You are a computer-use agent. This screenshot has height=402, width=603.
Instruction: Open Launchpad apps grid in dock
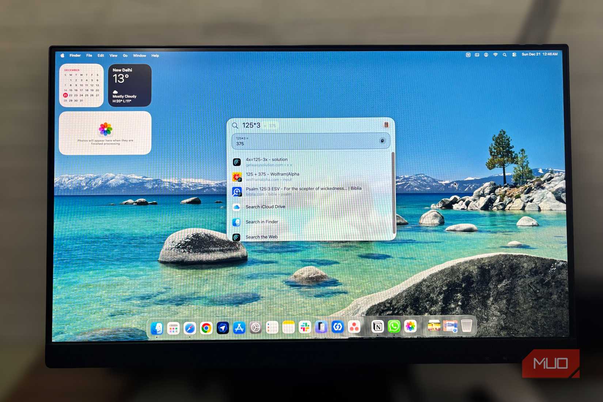pos(173,328)
